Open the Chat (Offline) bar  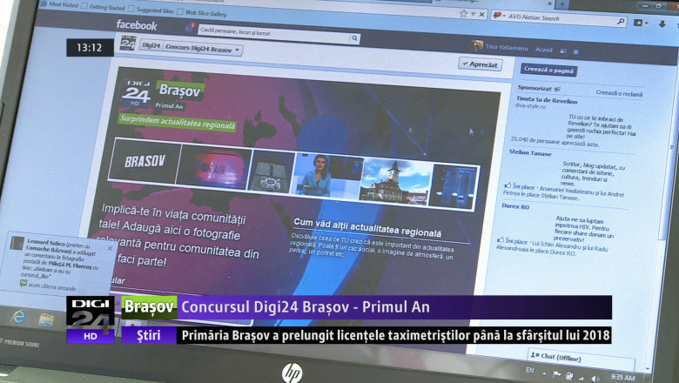pos(581,358)
